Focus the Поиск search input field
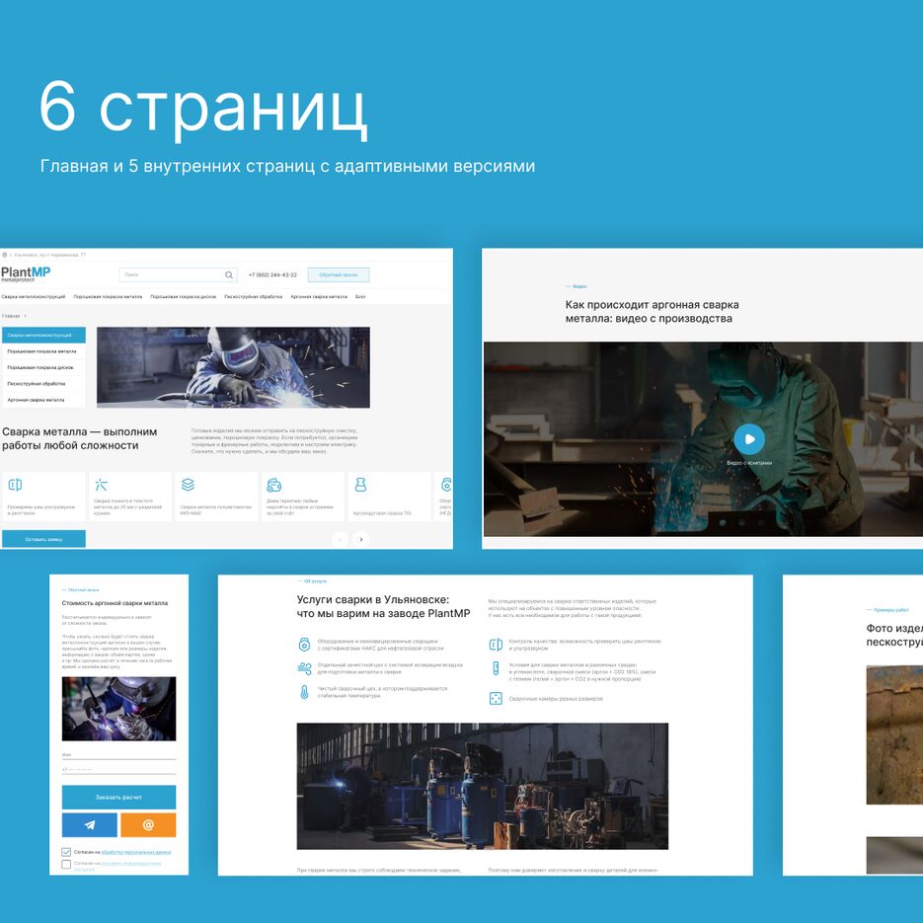 (x=172, y=274)
